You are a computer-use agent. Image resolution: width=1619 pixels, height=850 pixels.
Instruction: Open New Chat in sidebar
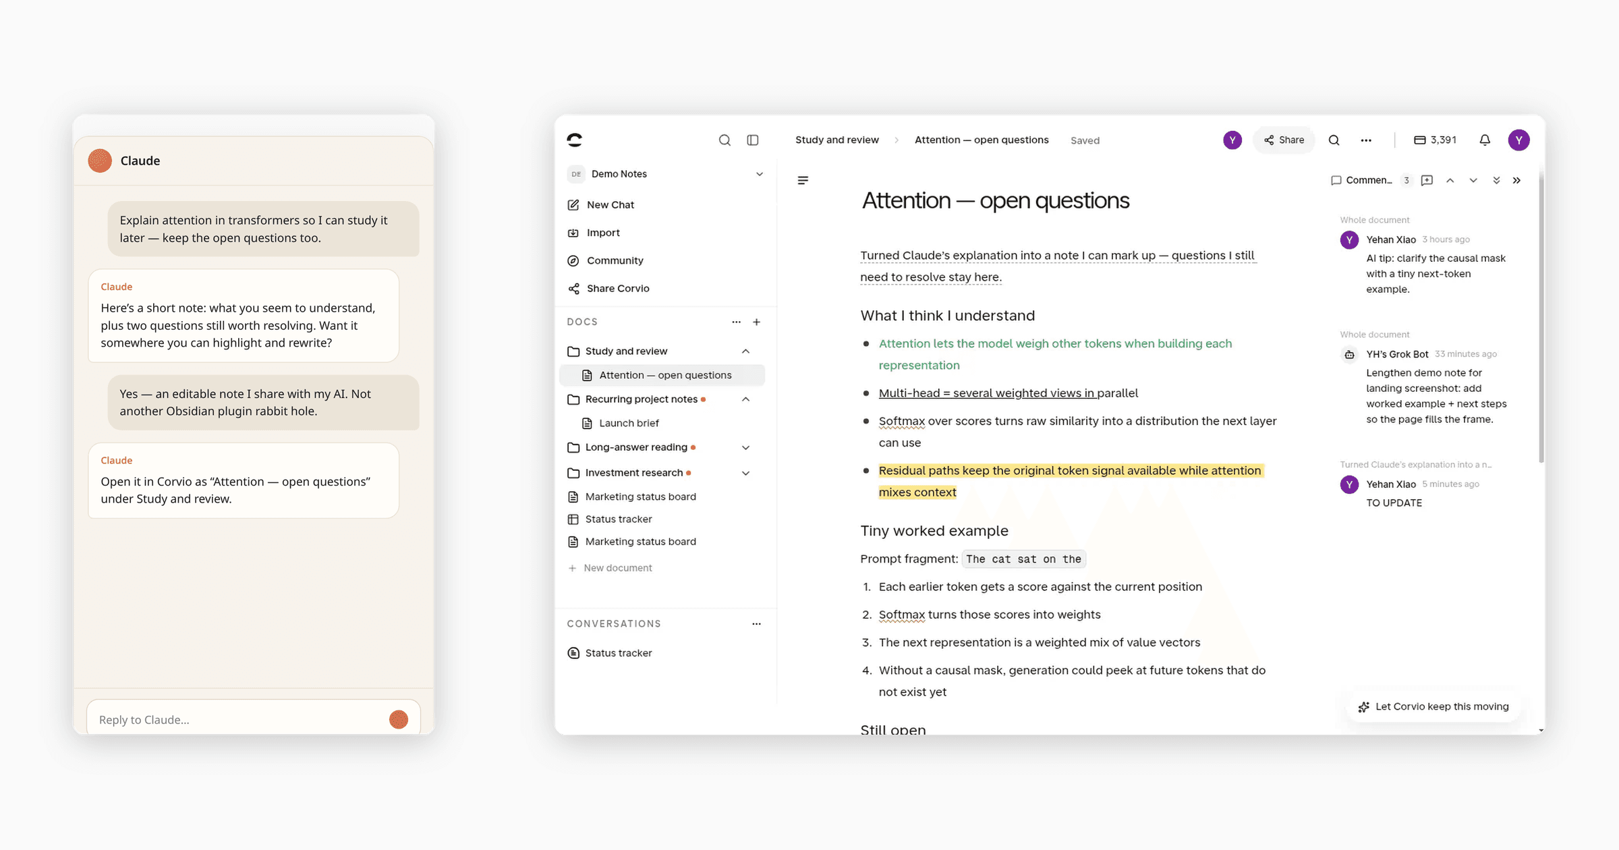[x=600, y=204]
